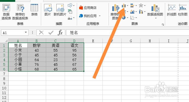Select column G header
189x102 pixels.
tap(131, 41)
